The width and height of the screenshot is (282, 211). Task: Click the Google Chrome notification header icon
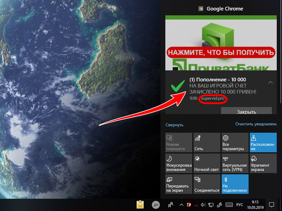(201, 8)
